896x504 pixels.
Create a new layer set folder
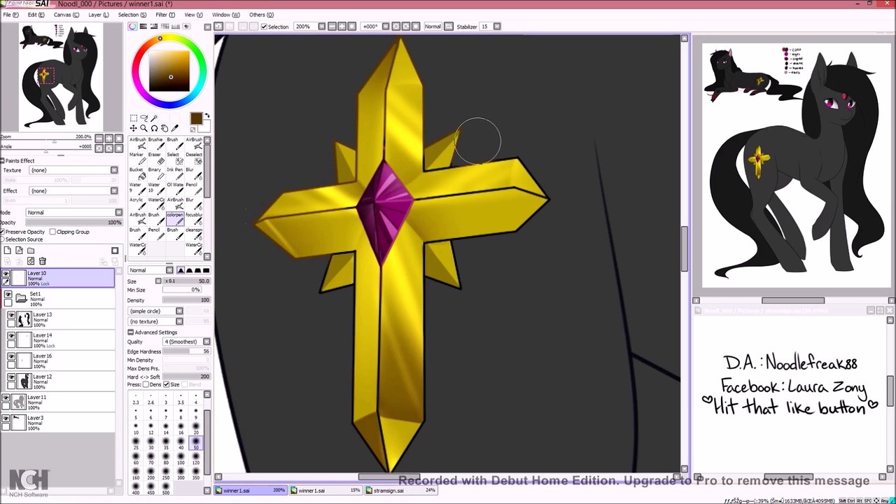coord(31,250)
